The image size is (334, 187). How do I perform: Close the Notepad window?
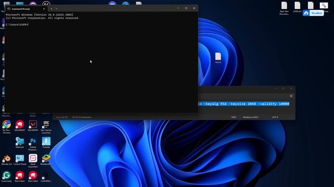[291, 89]
